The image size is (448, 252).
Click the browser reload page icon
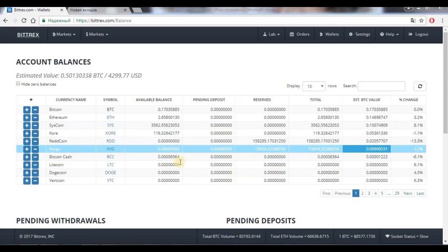[x=24, y=21]
